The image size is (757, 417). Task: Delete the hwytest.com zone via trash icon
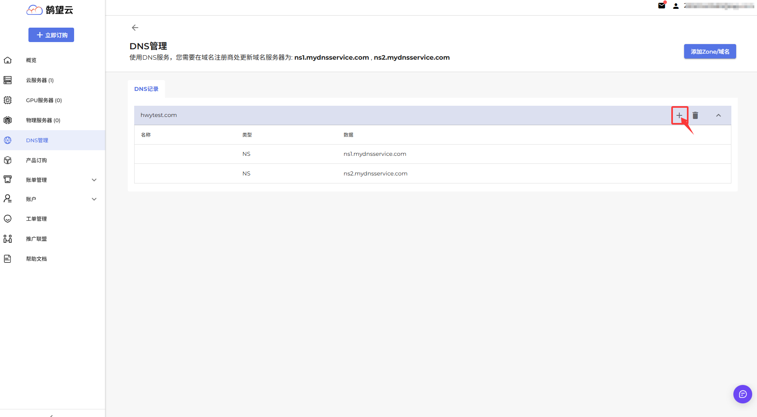695,115
